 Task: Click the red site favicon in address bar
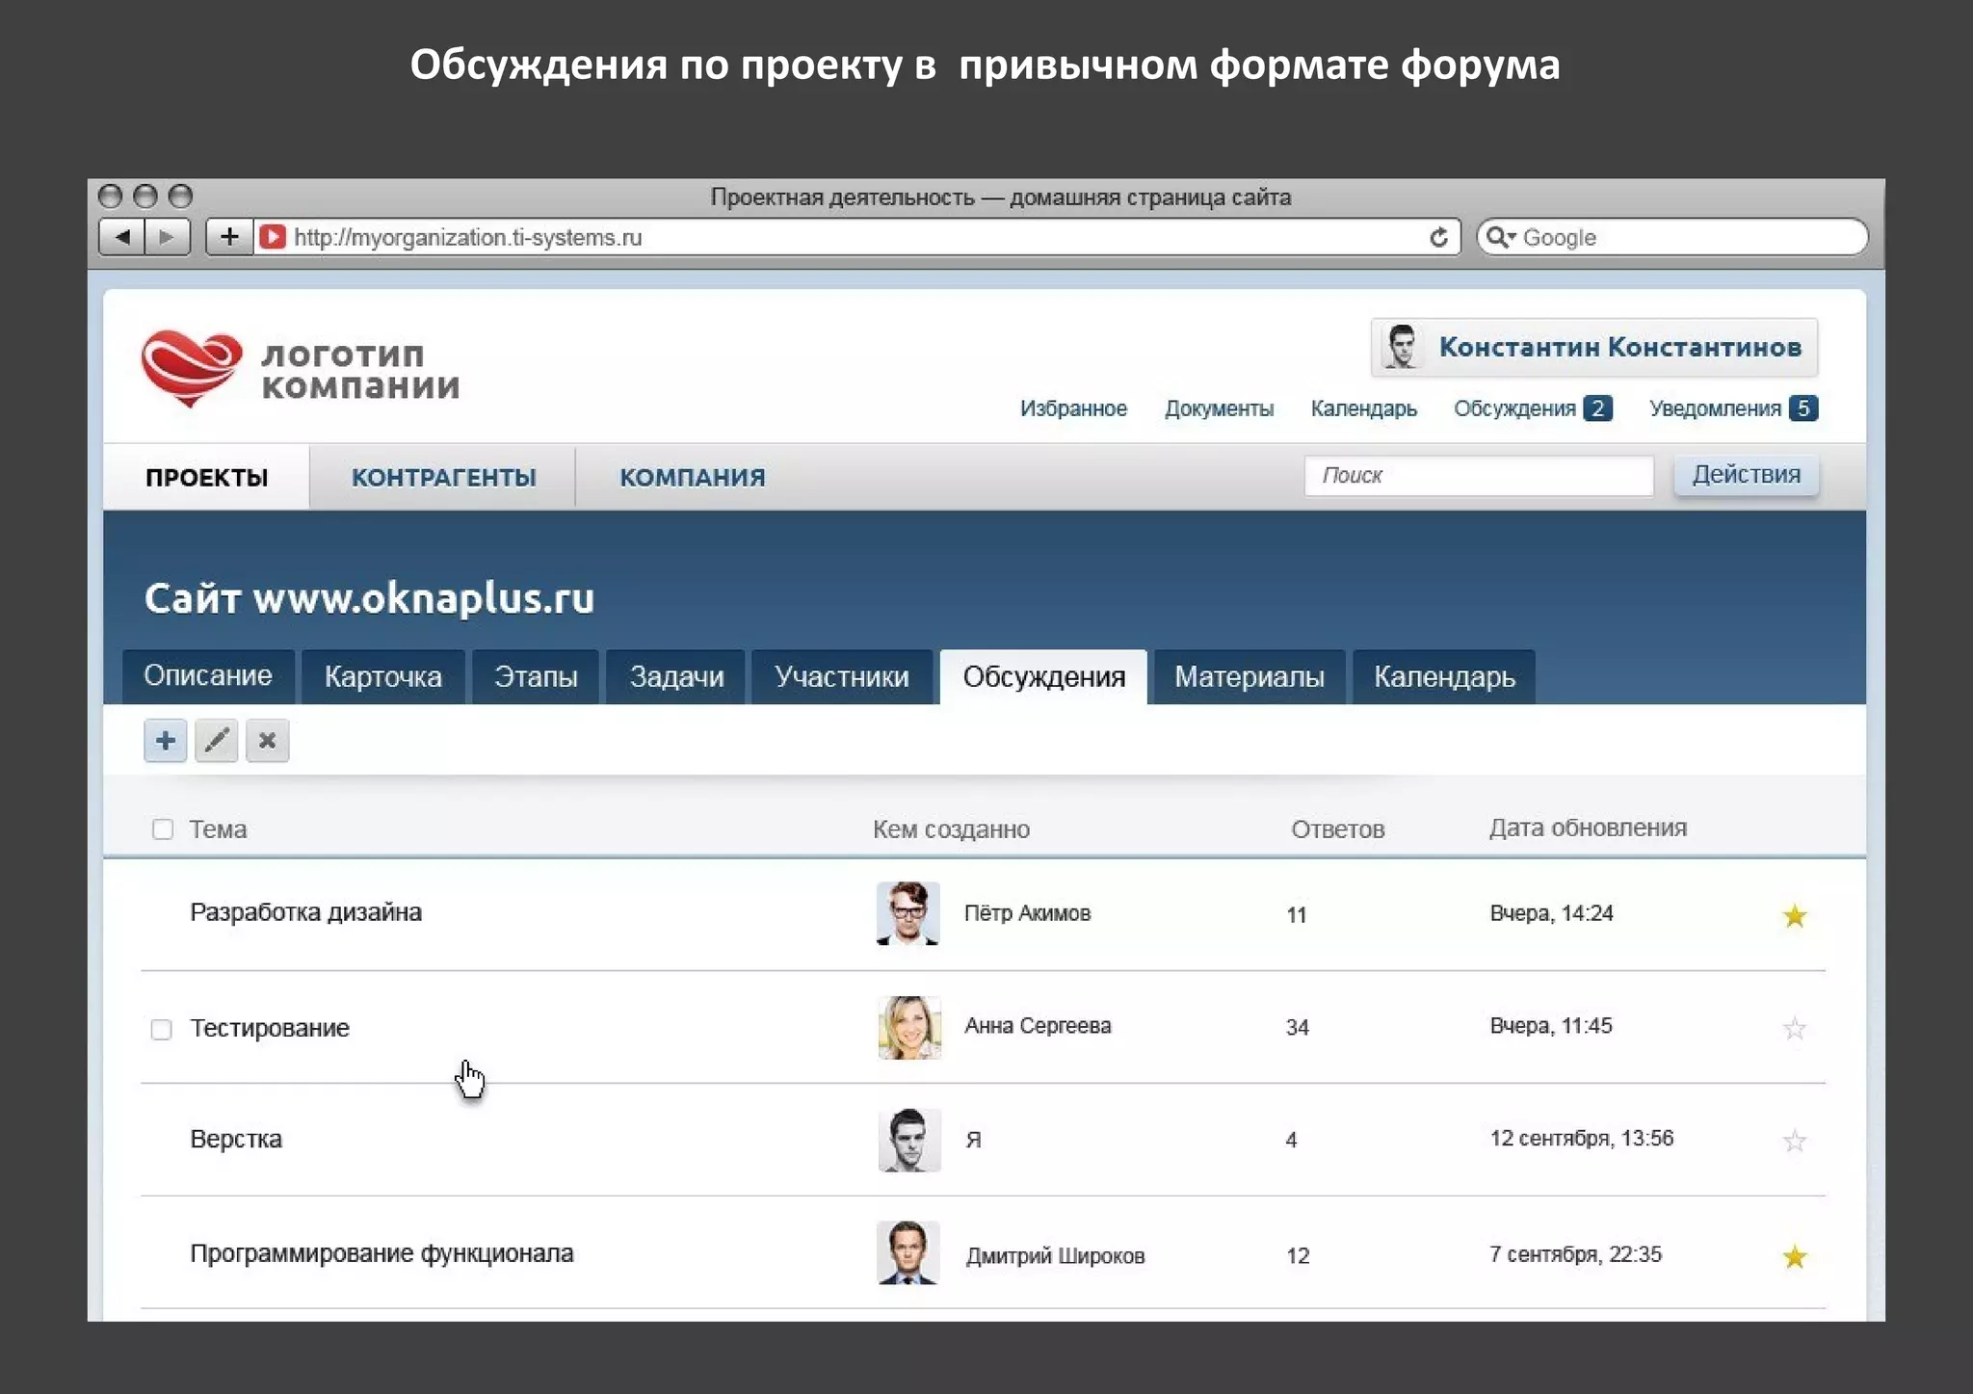273,237
